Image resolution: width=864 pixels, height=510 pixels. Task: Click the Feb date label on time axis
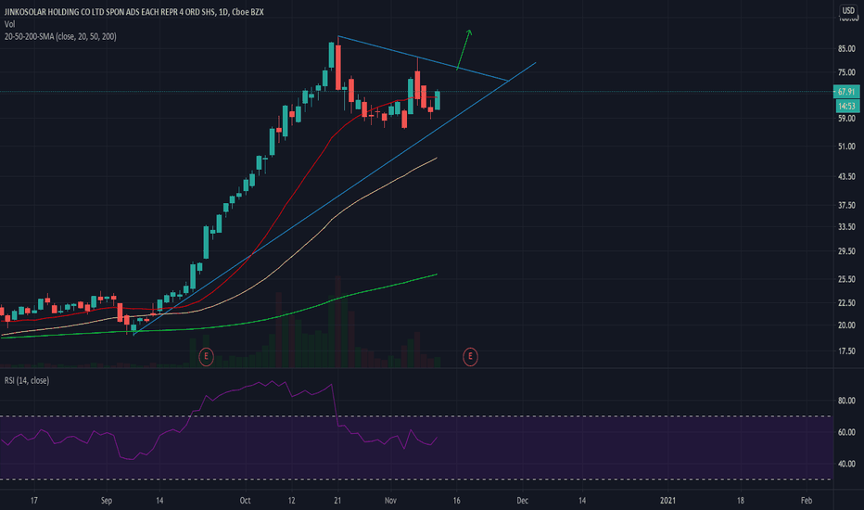(807, 501)
